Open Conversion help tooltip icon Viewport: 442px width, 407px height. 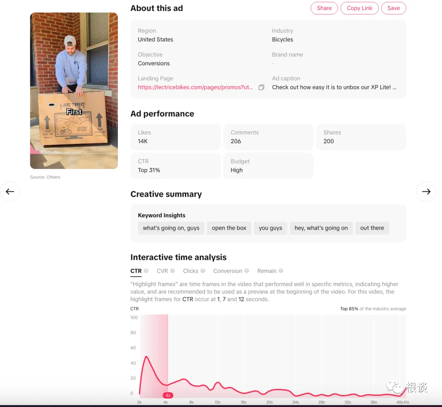tap(247, 271)
